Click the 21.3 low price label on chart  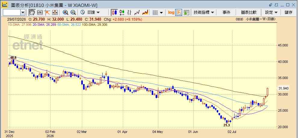(227, 125)
